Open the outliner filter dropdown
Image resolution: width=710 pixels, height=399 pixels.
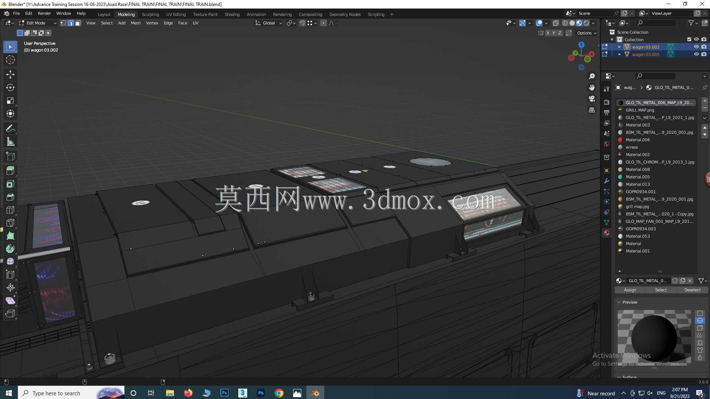692,23
